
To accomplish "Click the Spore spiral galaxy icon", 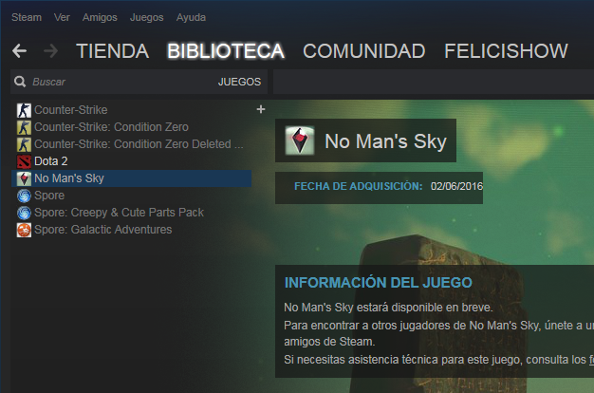I will (x=24, y=196).
